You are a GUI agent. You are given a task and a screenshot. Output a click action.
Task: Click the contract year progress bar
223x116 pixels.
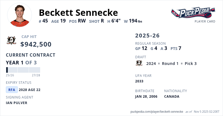coord(23,70)
